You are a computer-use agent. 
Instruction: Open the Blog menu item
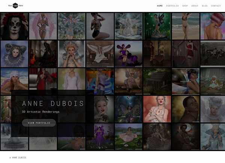coord(204,6)
